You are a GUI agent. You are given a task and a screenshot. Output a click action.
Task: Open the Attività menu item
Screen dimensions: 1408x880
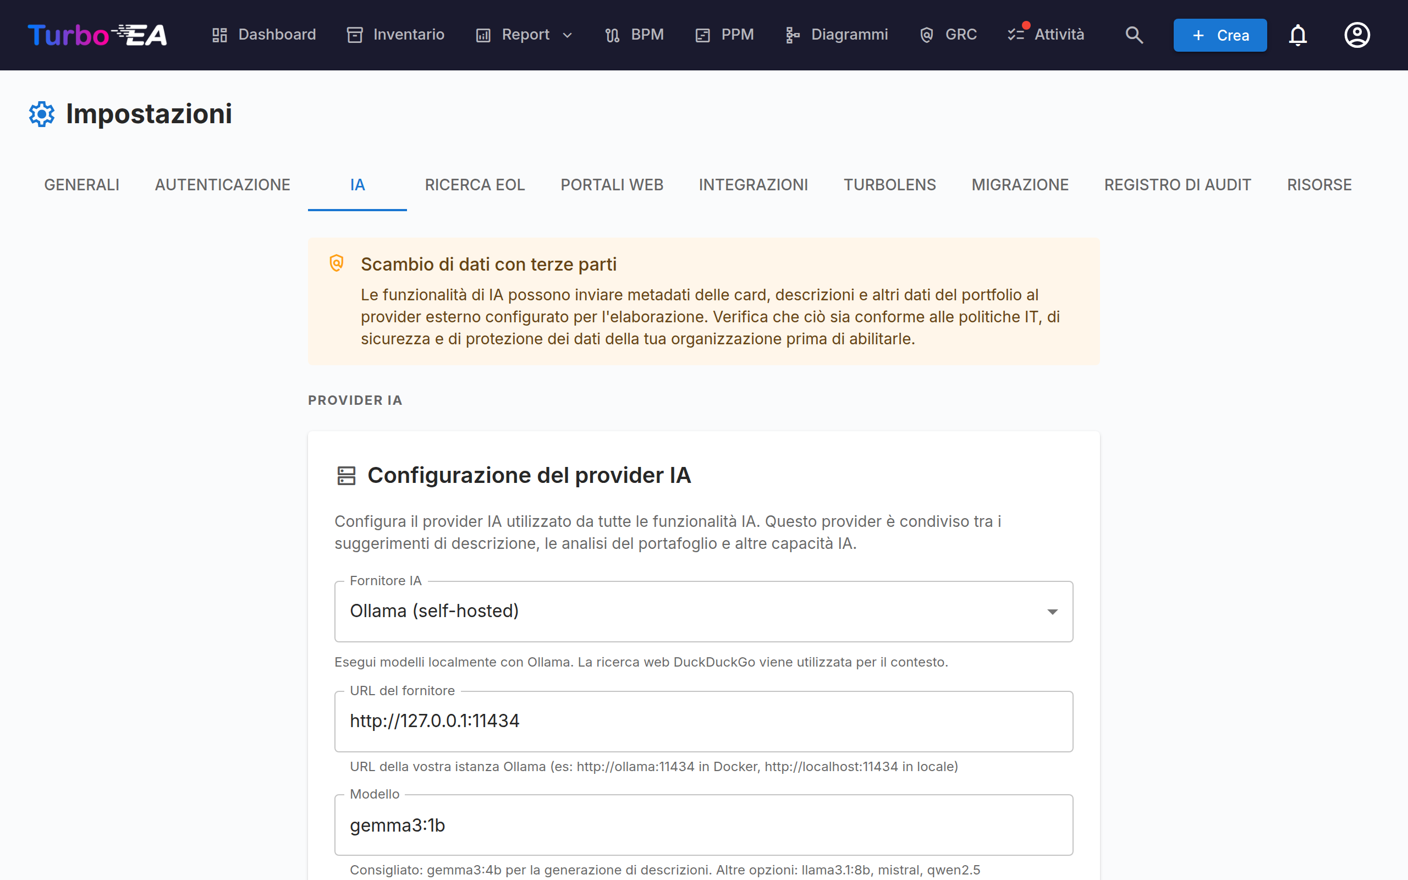1046,35
